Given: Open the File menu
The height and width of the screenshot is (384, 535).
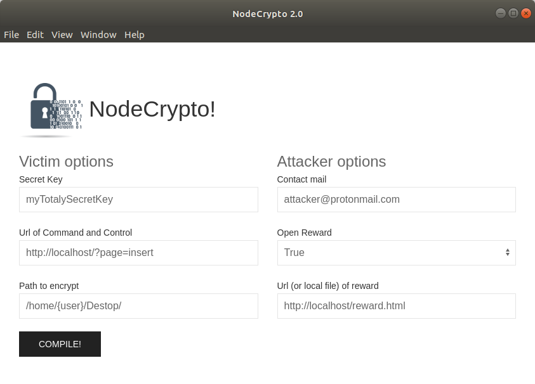Looking at the screenshot, I should tap(11, 35).
